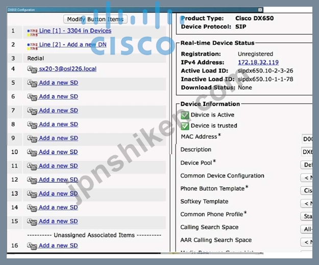Viewport: 319px width, 265px height.
Task: Toggle the Device is Active checkbox
Action: click(185, 115)
